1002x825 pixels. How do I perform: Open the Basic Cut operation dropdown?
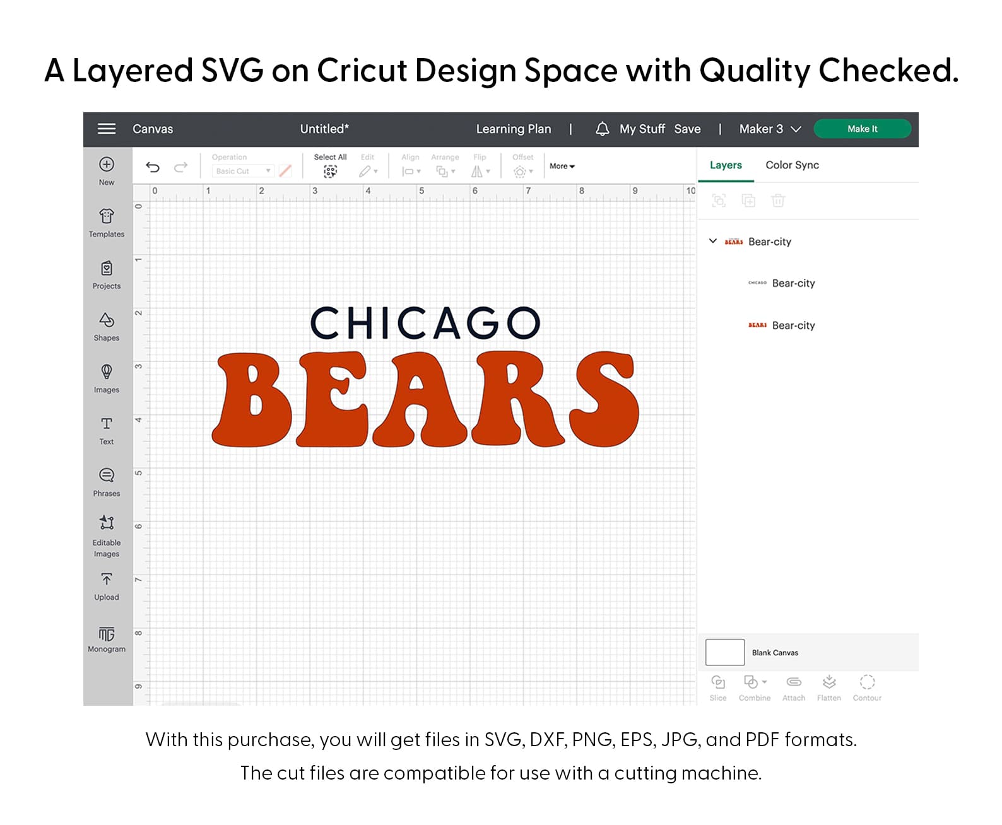click(x=242, y=171)
